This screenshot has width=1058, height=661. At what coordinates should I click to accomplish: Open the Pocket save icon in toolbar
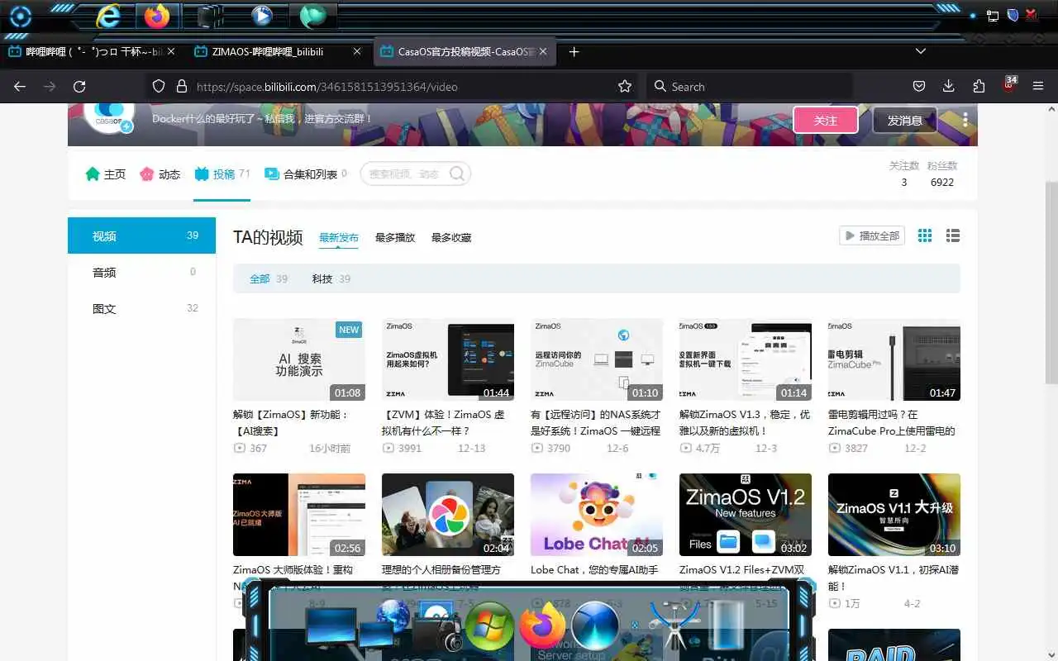918,86
